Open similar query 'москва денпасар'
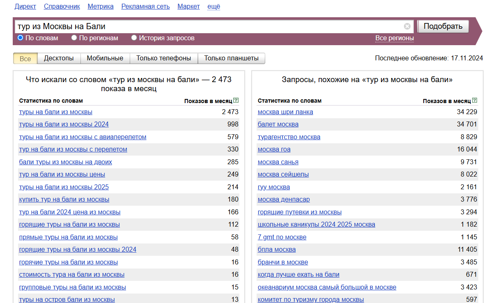The height and width of the screenshot is (303, 498). click(284, 200)
